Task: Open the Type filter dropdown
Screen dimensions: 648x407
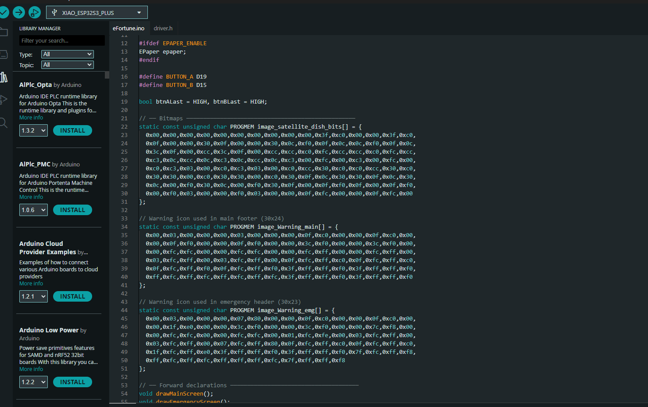Action: [67, 54]
